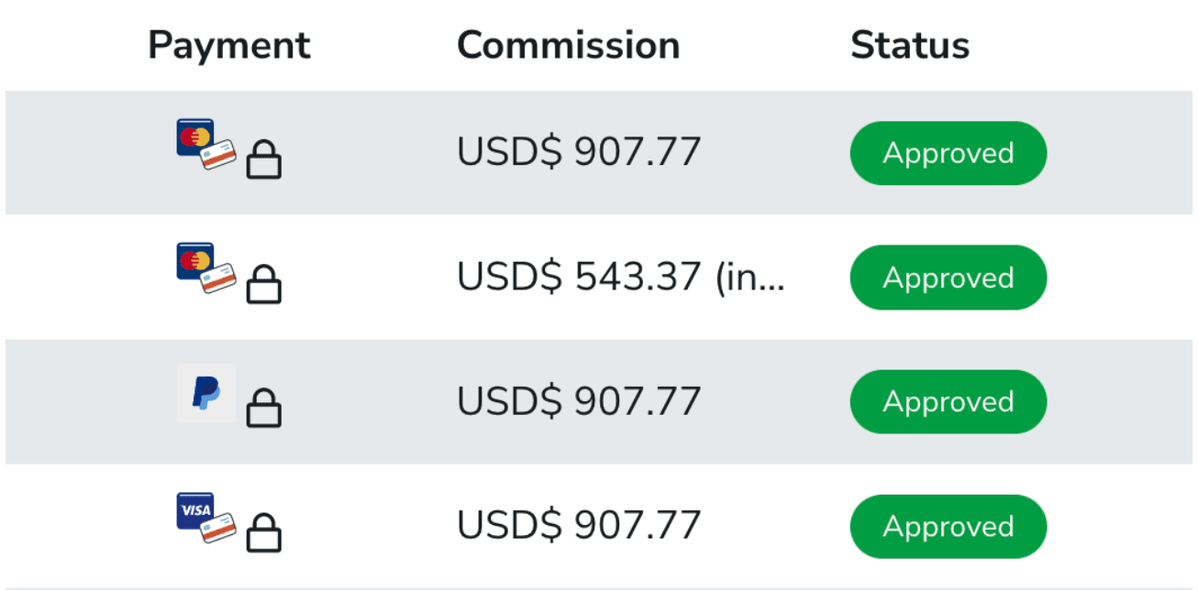Sort by the Commission column header
This screenshot has height=590, width=1198.
click(568, 45)
